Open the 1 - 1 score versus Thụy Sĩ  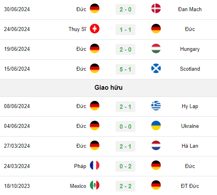pos(126,29)
